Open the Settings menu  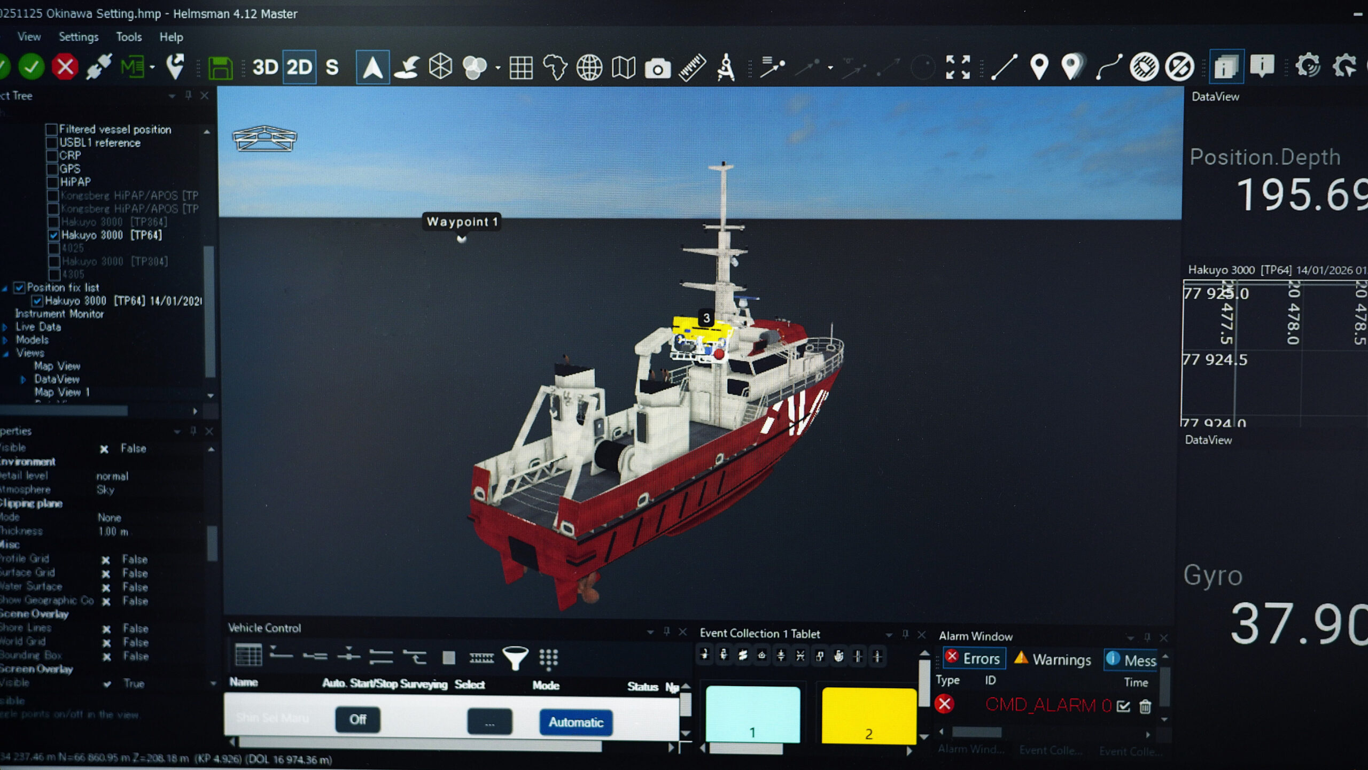[78, 37]
